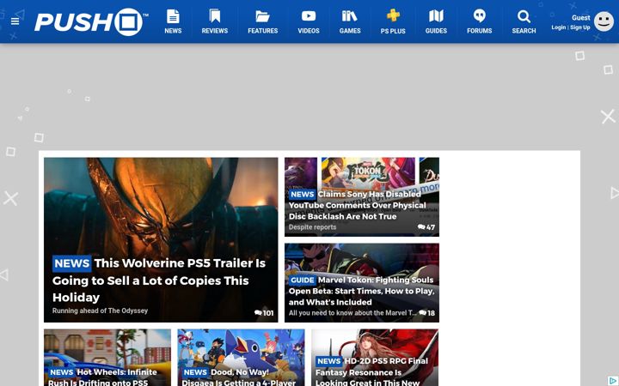Image resolution: width=619 pixels, height=386 pixels.
Task: Go to the Push Square logo home
Action: tap(91, 21)
